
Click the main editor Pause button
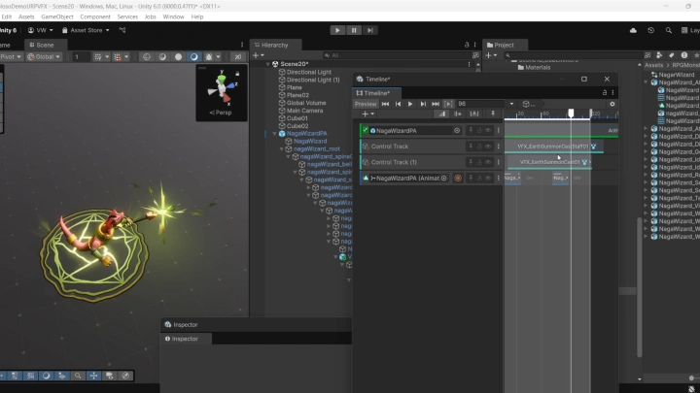(354, 30)
